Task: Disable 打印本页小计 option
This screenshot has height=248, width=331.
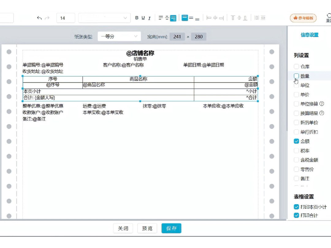Action: click(296, 207)
